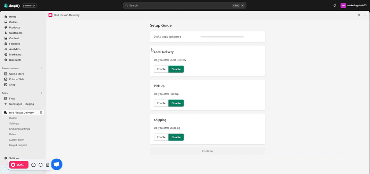Image resolution: width=370 pixels, height=174 pixels.
Task: Stop recording with the red timer button
Action: pyautogui.click(x=19, y=165)
